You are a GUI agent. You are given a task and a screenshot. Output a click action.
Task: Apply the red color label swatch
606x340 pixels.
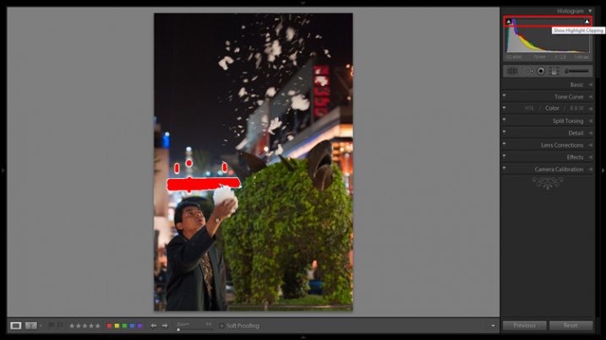[109, 326]
